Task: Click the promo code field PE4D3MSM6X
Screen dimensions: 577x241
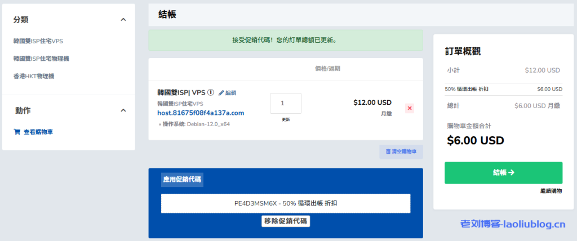Action: (x=286, y=203)
